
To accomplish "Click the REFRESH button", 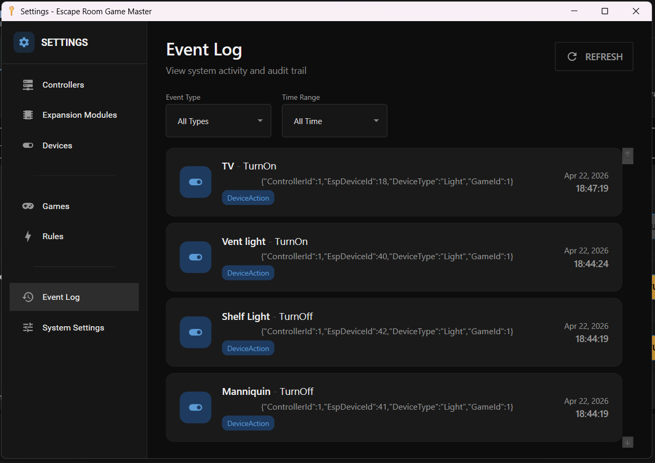I will [x=594, y=56].
